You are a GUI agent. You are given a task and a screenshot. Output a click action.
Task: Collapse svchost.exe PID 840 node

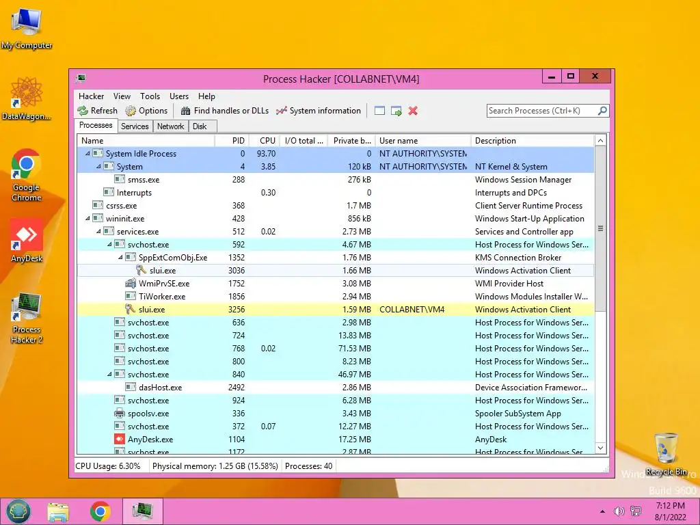pos(109,374)
